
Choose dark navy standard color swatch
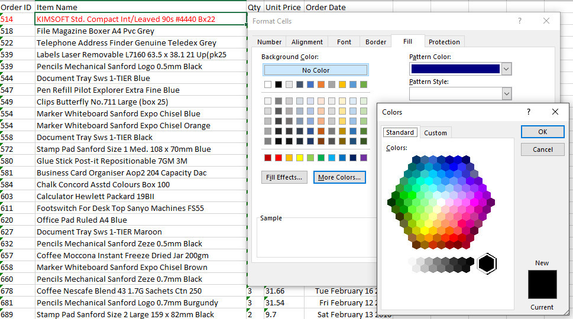(x=353, y=158)
